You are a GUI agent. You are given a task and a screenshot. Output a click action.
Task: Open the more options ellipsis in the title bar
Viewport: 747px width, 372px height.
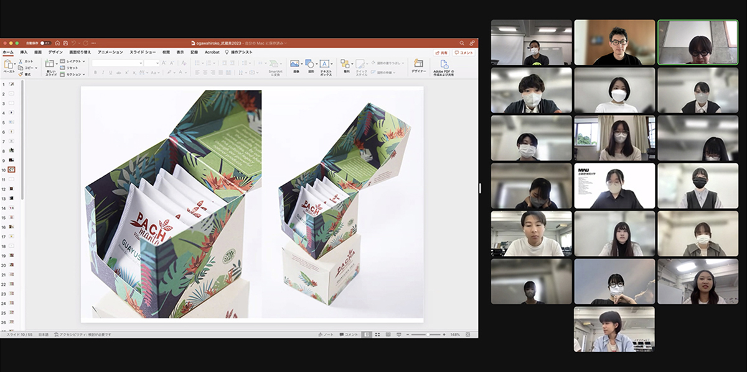click(x=93, y=43)
